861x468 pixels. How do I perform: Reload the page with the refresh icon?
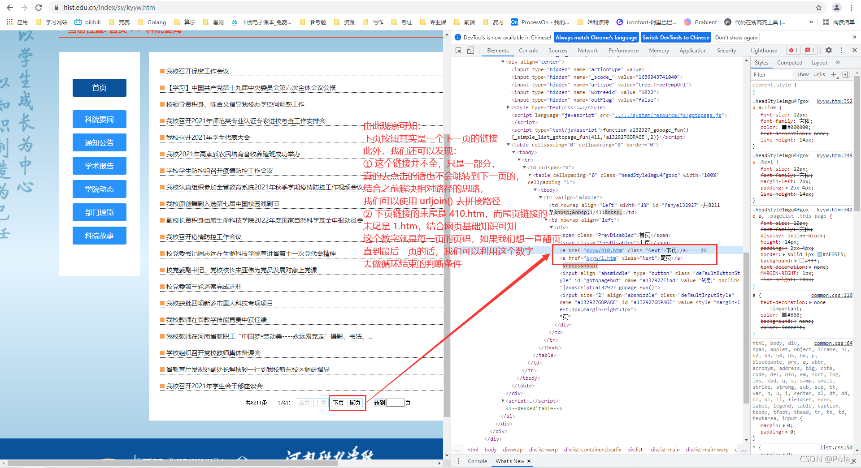(x=39, y=8)
